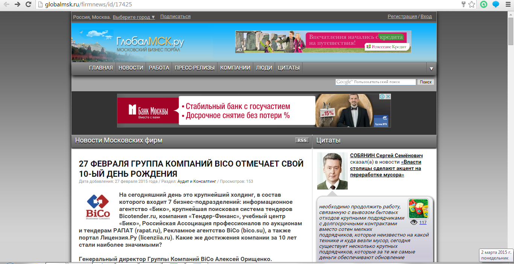The width and height of the screenshot is (514, 264).
Task: Click the address bar with globalmsk.ru URL
Action: pos(248,5)
